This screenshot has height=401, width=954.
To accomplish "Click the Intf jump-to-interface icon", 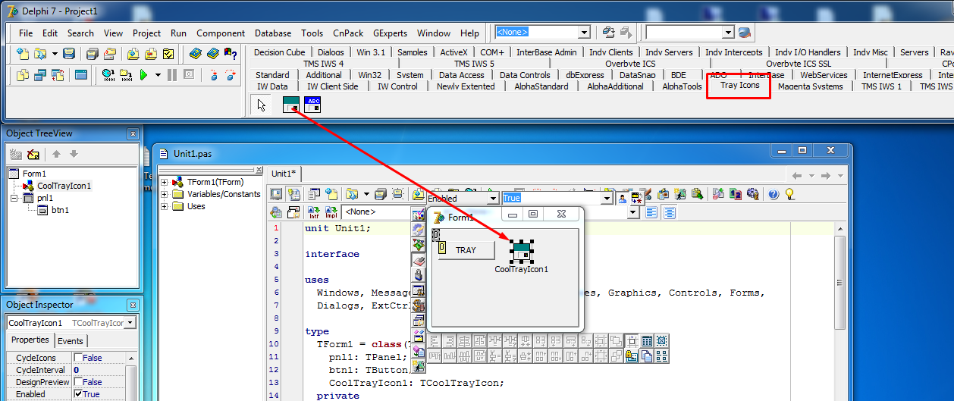I will point(313,213).
